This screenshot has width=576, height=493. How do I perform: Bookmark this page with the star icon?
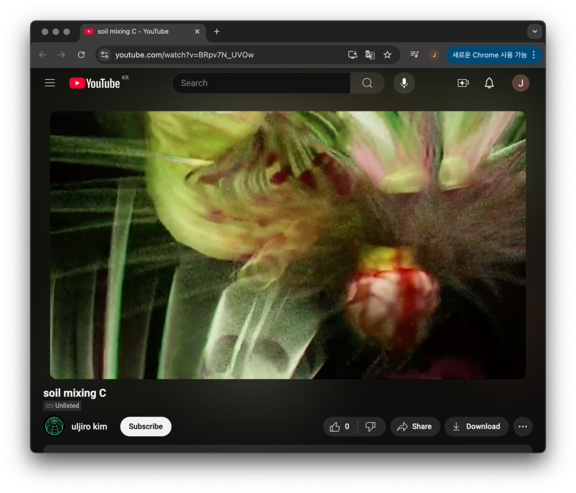click(387, 55)
